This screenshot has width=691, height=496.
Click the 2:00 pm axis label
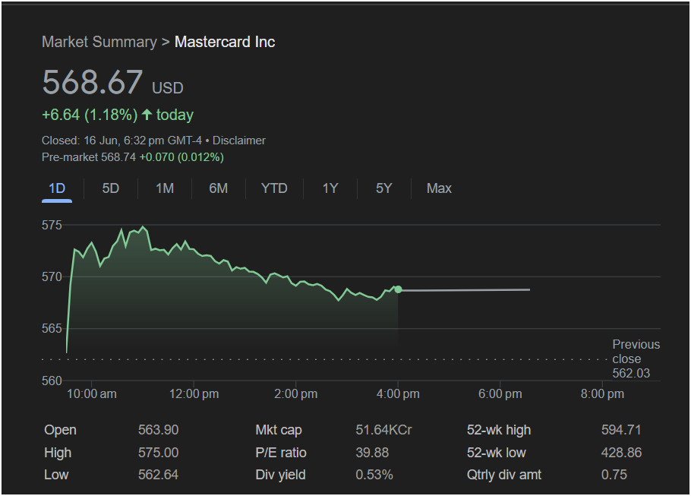(295, 393)
